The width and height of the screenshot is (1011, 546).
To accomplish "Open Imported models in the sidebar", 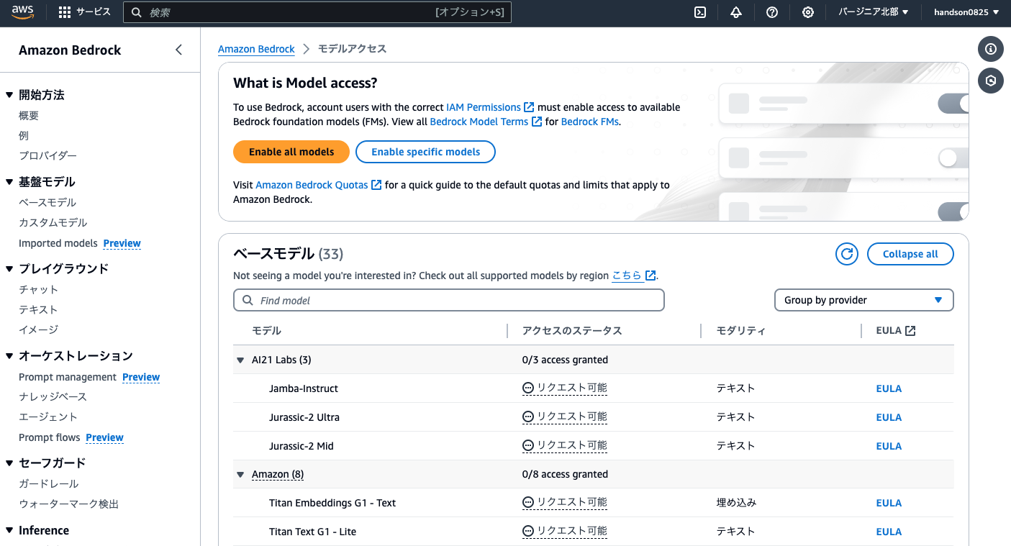I will (x=58, y=243).
